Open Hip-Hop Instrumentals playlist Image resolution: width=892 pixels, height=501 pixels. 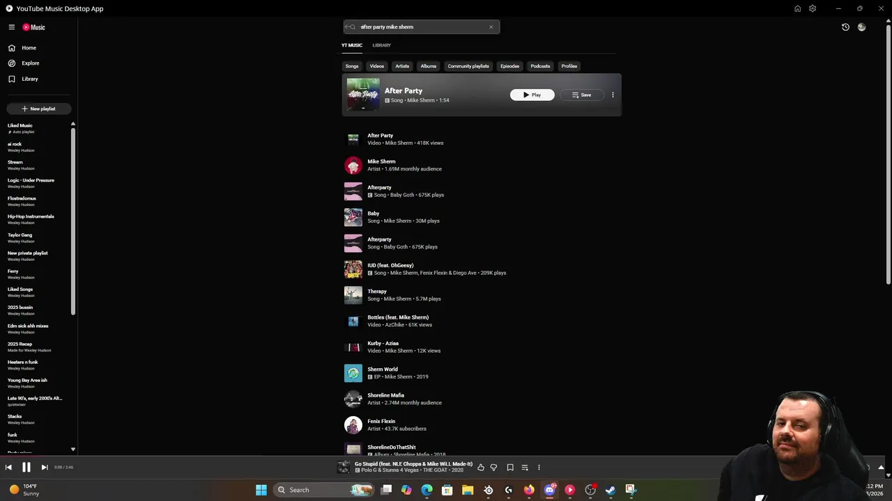(x=36, y=219)
